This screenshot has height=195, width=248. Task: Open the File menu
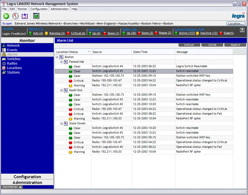tap(4, 9)
